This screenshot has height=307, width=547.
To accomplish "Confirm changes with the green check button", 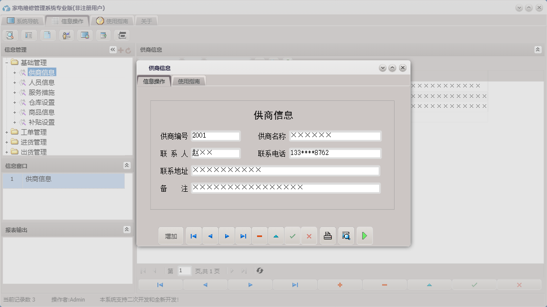I will tap(292, 236).
